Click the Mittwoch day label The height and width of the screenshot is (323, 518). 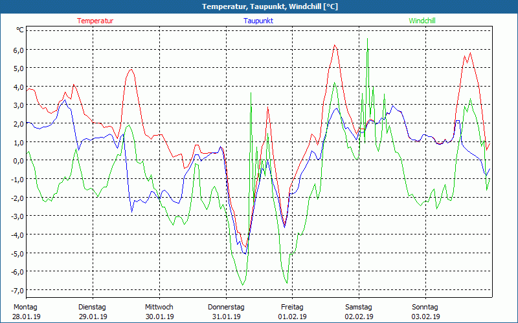159,307
